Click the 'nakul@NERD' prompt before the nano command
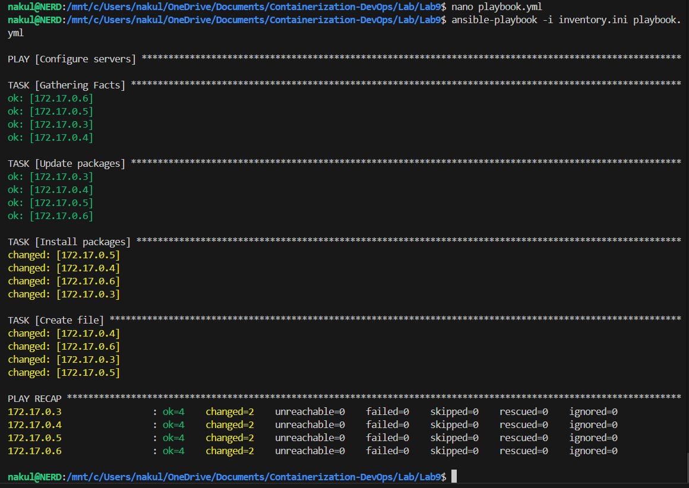This screenshot has height=488, width=689. (x=34, y=7)
